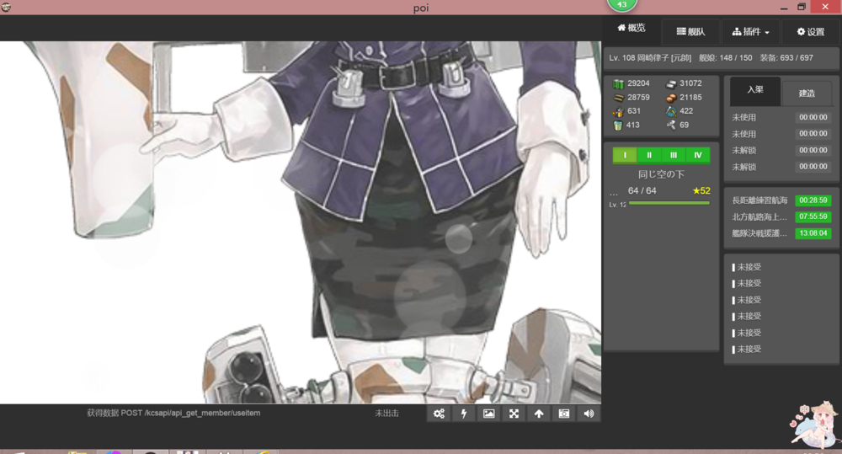
Task: Click the green ship HP progress bar
Action: 669,203
